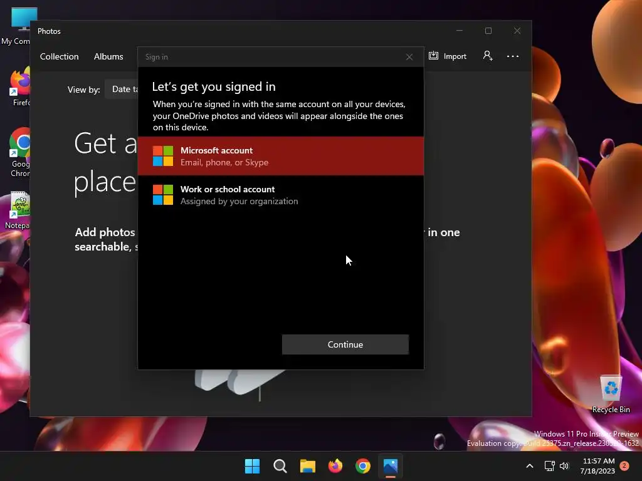Open File Explorer from taskbar
Viewport: 642px width, 481px height.
click(x=307, y=466)
